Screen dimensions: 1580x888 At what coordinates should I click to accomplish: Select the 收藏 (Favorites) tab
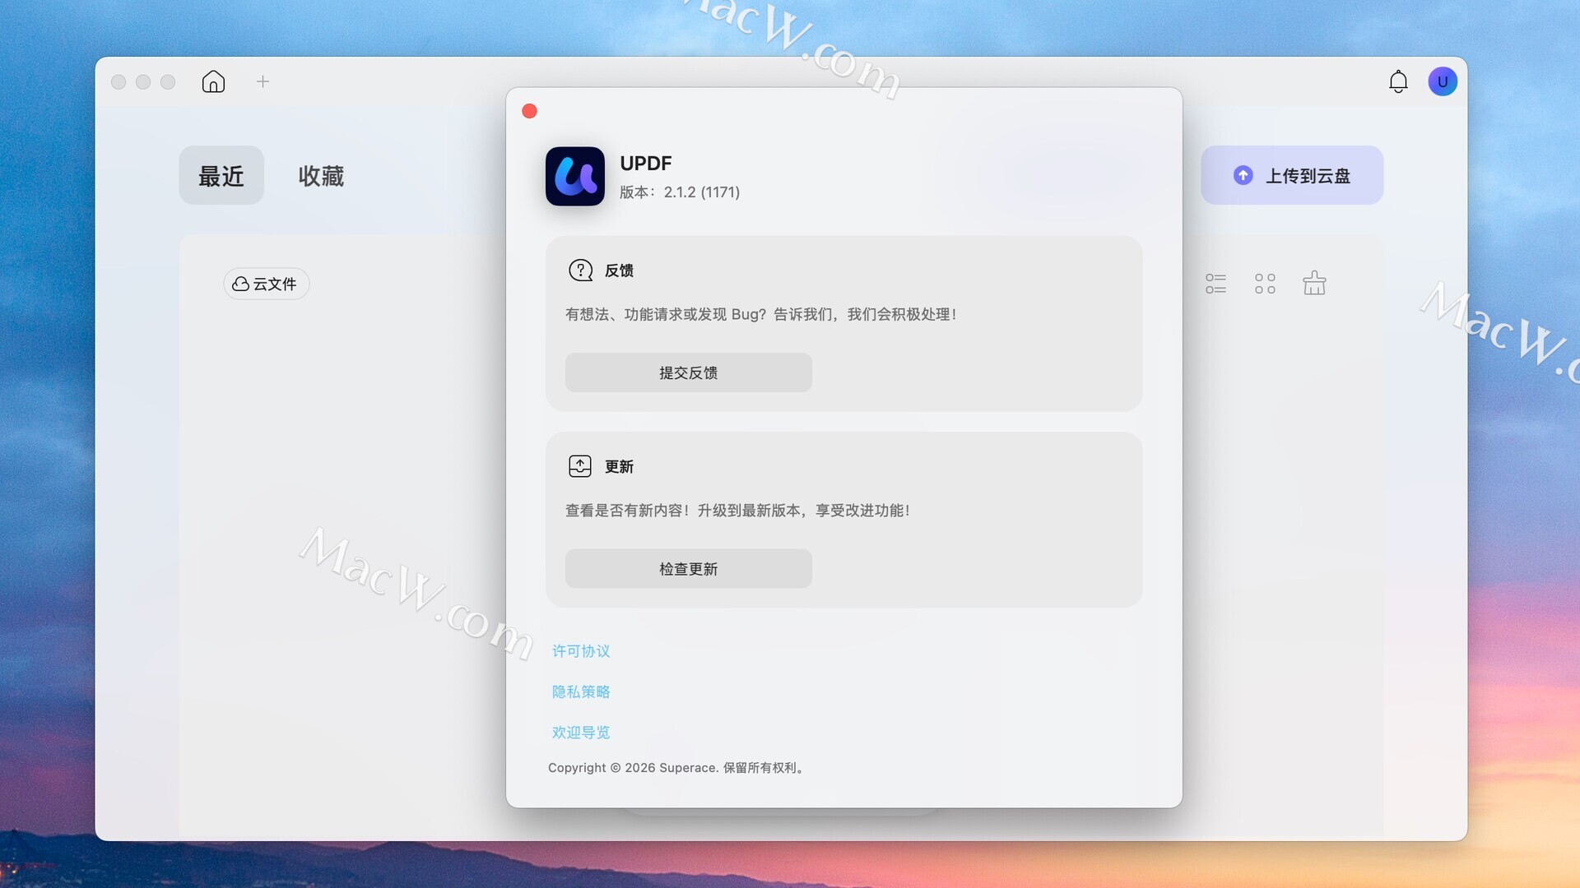321,175
